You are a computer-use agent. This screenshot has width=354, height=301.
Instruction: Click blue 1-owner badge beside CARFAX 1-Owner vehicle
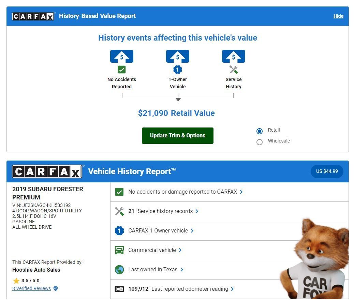coord(119,231)
